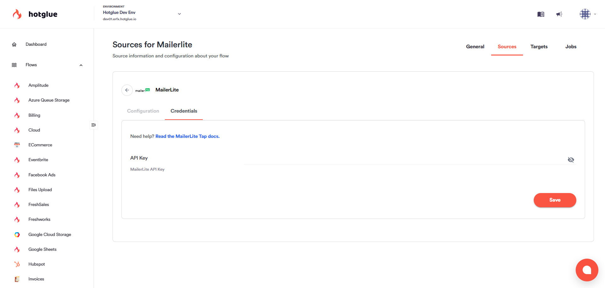The height and width of the screenshot is (288, 605).
Task: Select the ECommerce flow label
Action: pos(40,145)
